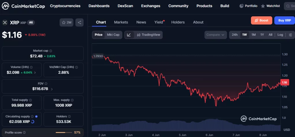Click the 6 Jun date axis label

click(x=209, y=135)
